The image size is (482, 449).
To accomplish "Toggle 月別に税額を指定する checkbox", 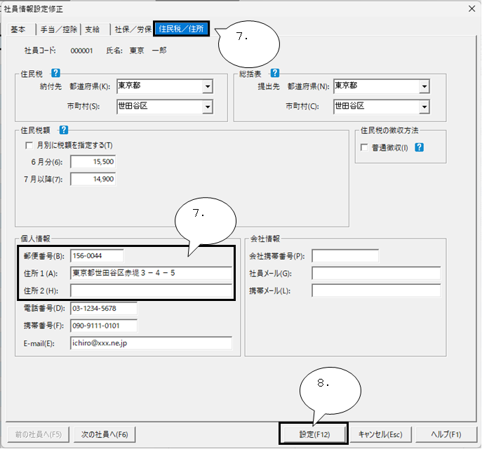I will click(x=29, y=145).
